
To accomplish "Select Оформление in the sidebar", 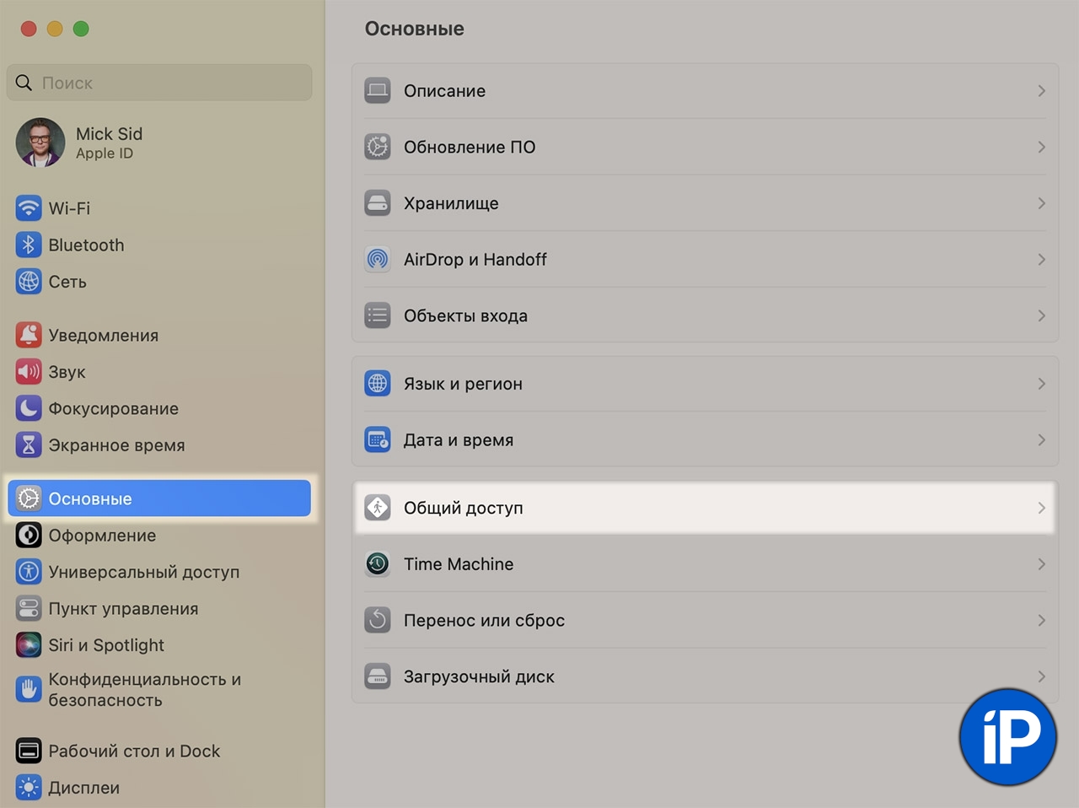I will tap(102, 536).
